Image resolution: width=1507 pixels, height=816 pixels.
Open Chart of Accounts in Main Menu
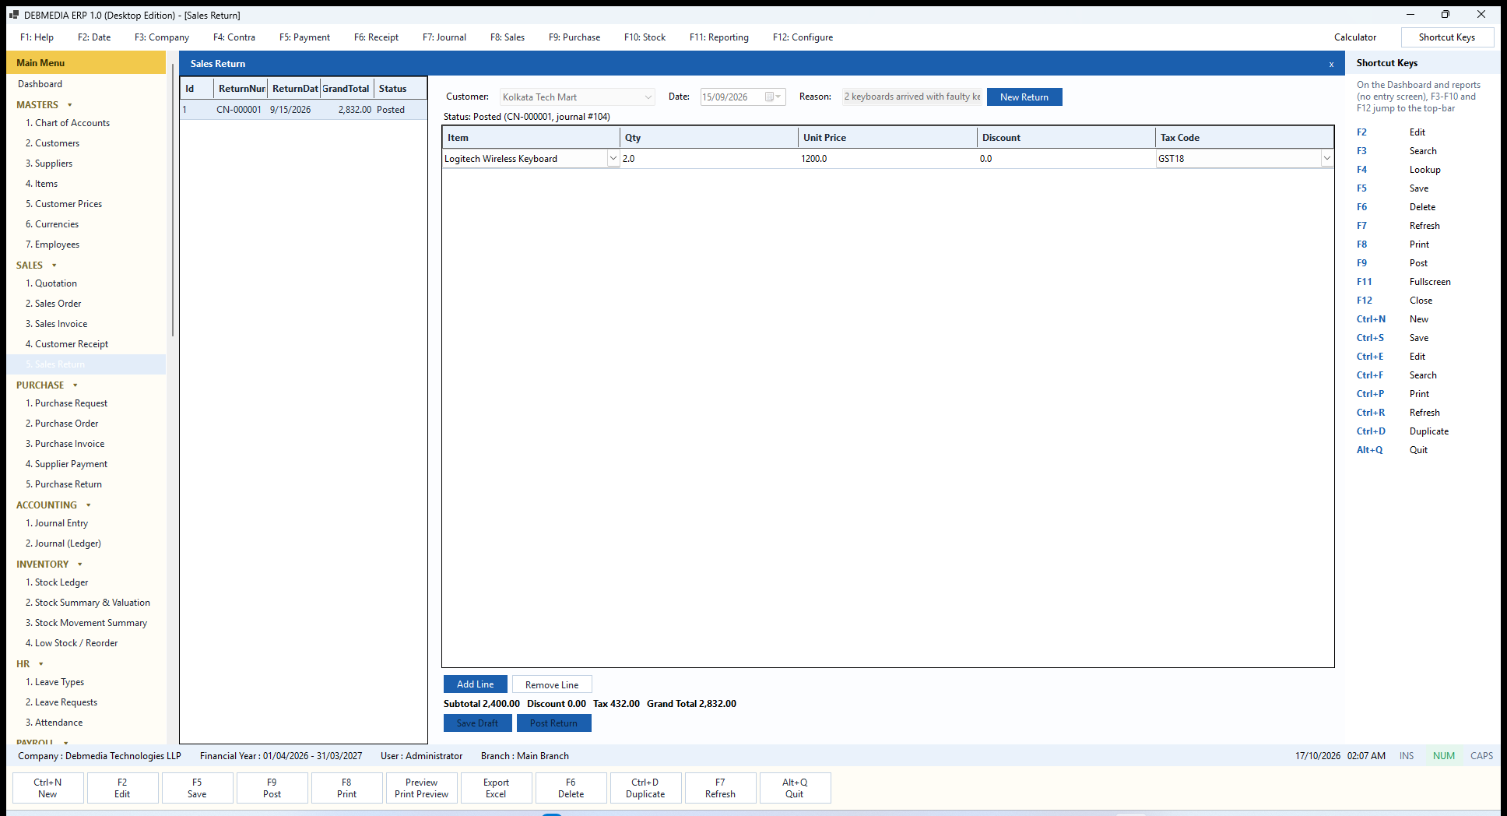click(x=68, y=123)
